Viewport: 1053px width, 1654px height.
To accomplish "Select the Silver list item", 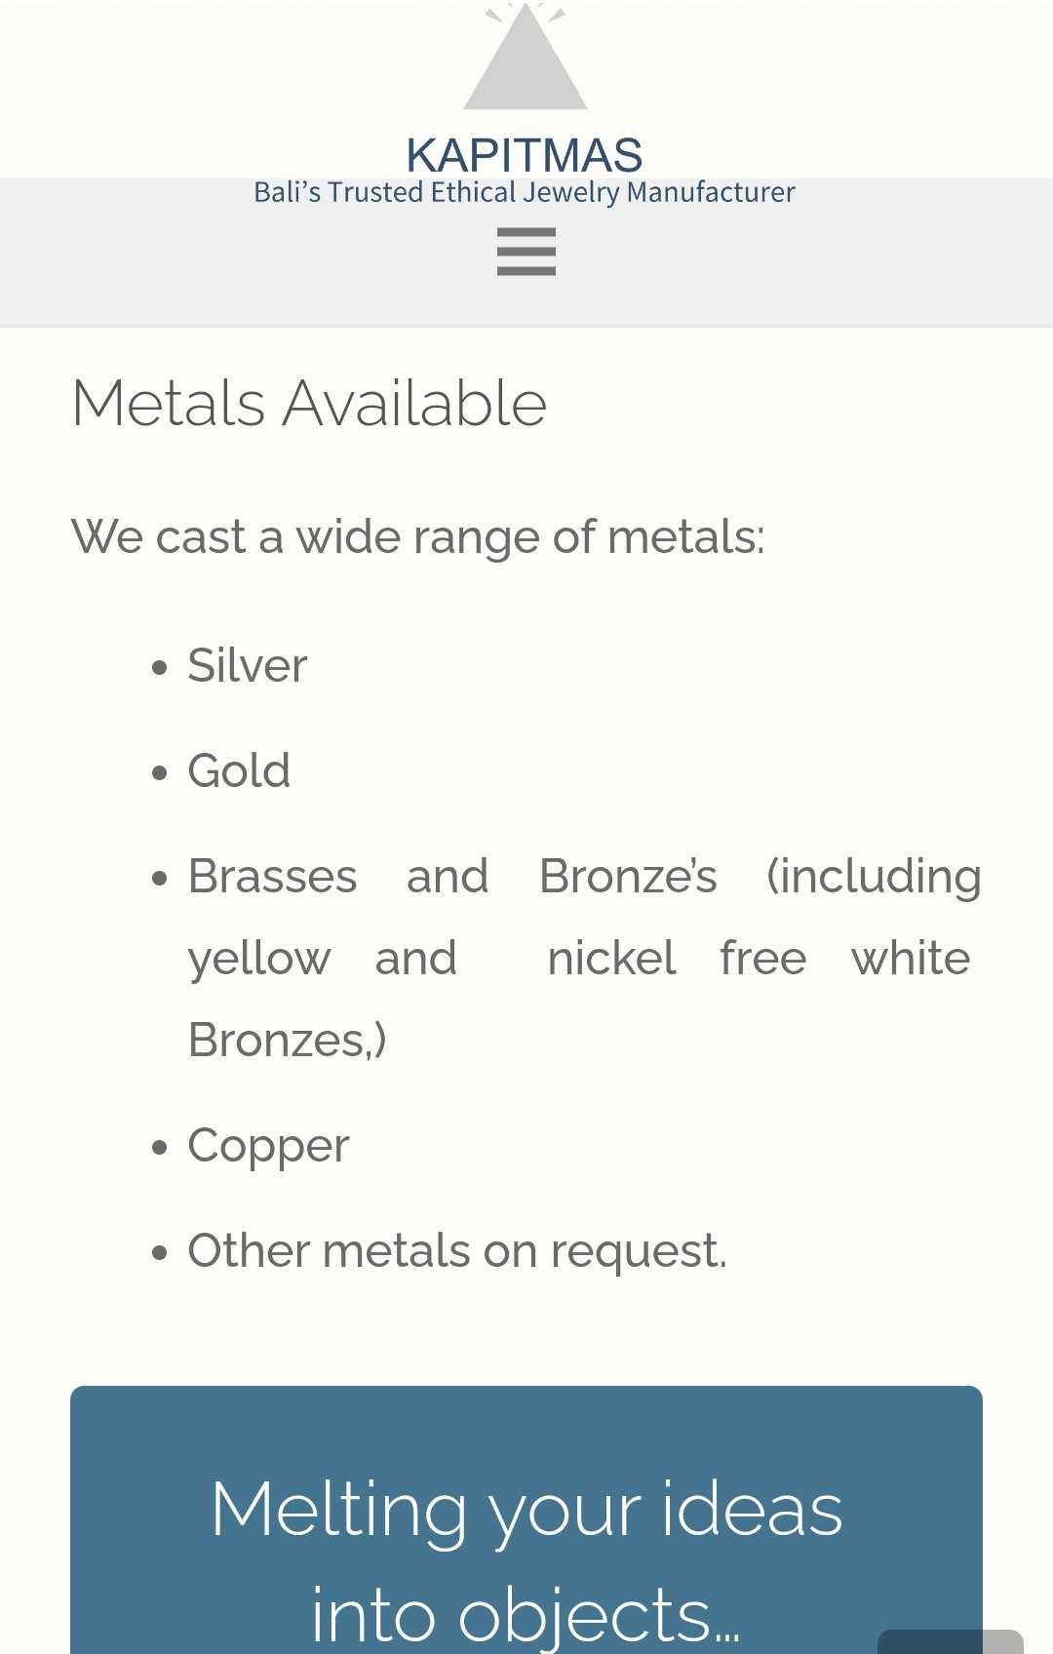I will tap(248, 666).
